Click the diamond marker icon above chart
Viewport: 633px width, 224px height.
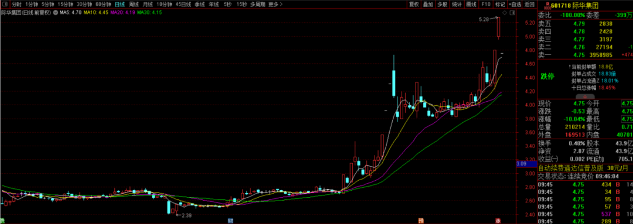(505, 13)
